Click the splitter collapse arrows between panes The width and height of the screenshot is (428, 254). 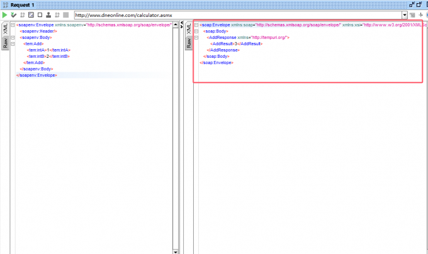[x=182, y=25]
